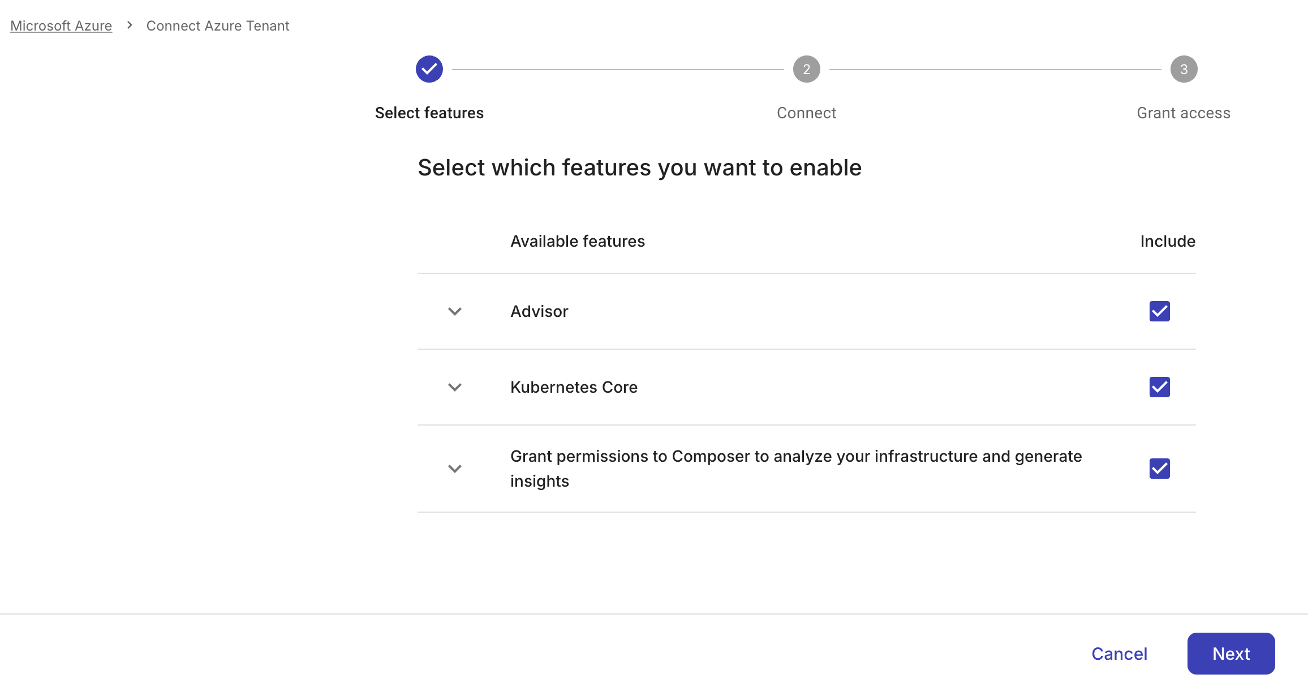Click the step 3 circle indicator
The image size is (1308, 687).
[x=1184, y=68]
